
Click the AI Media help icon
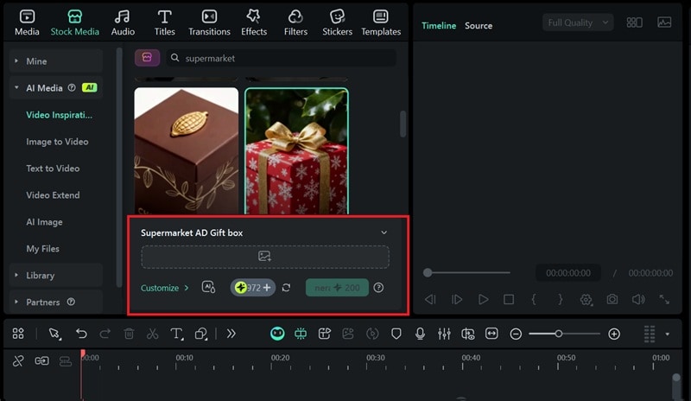click(x=72, y=88)
